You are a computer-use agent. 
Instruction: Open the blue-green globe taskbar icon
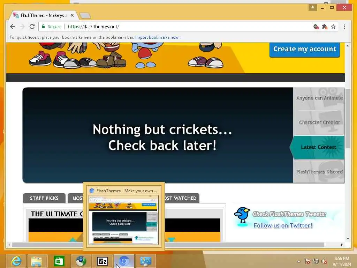[81, 261]
